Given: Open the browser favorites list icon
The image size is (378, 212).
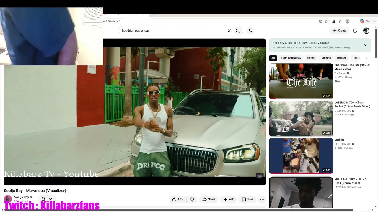Looking at the screenshot, I should 340,21.
